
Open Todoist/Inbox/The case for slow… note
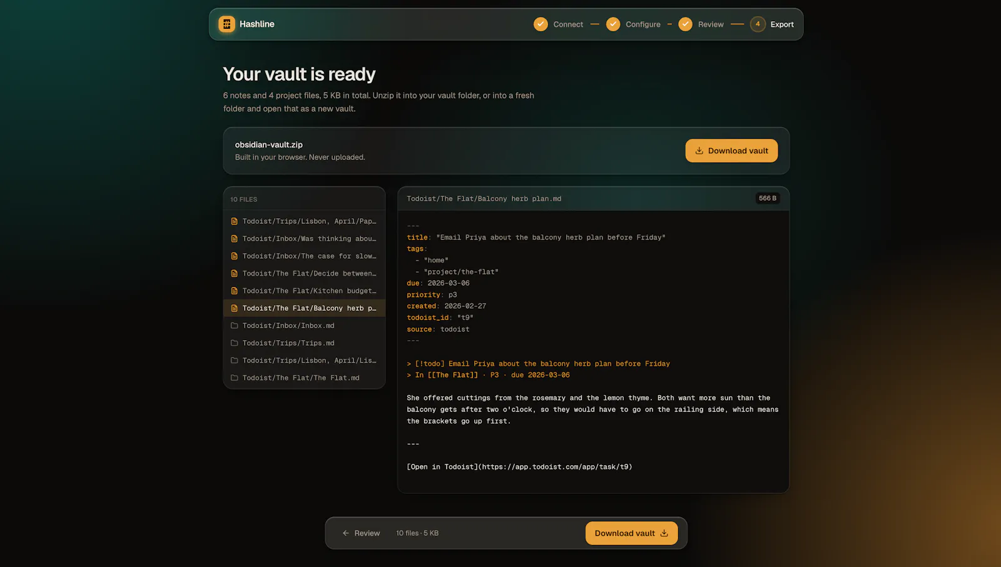point(305,256)
